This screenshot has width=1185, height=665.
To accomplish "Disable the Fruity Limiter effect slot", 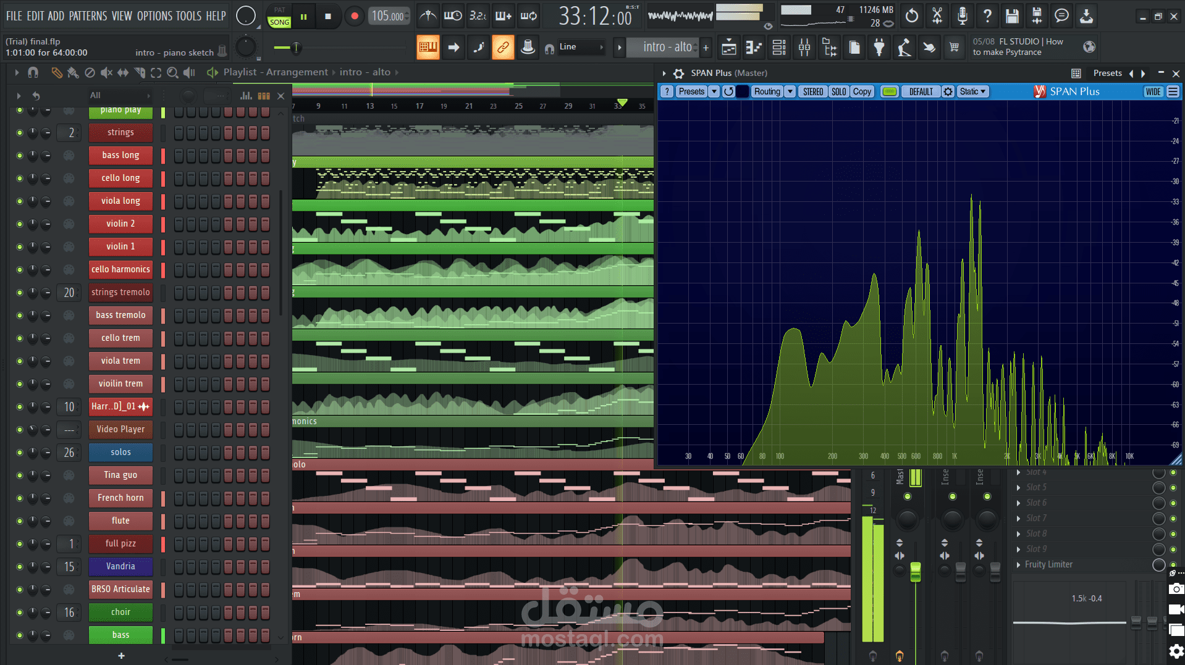I will [x=1173, y=565].
